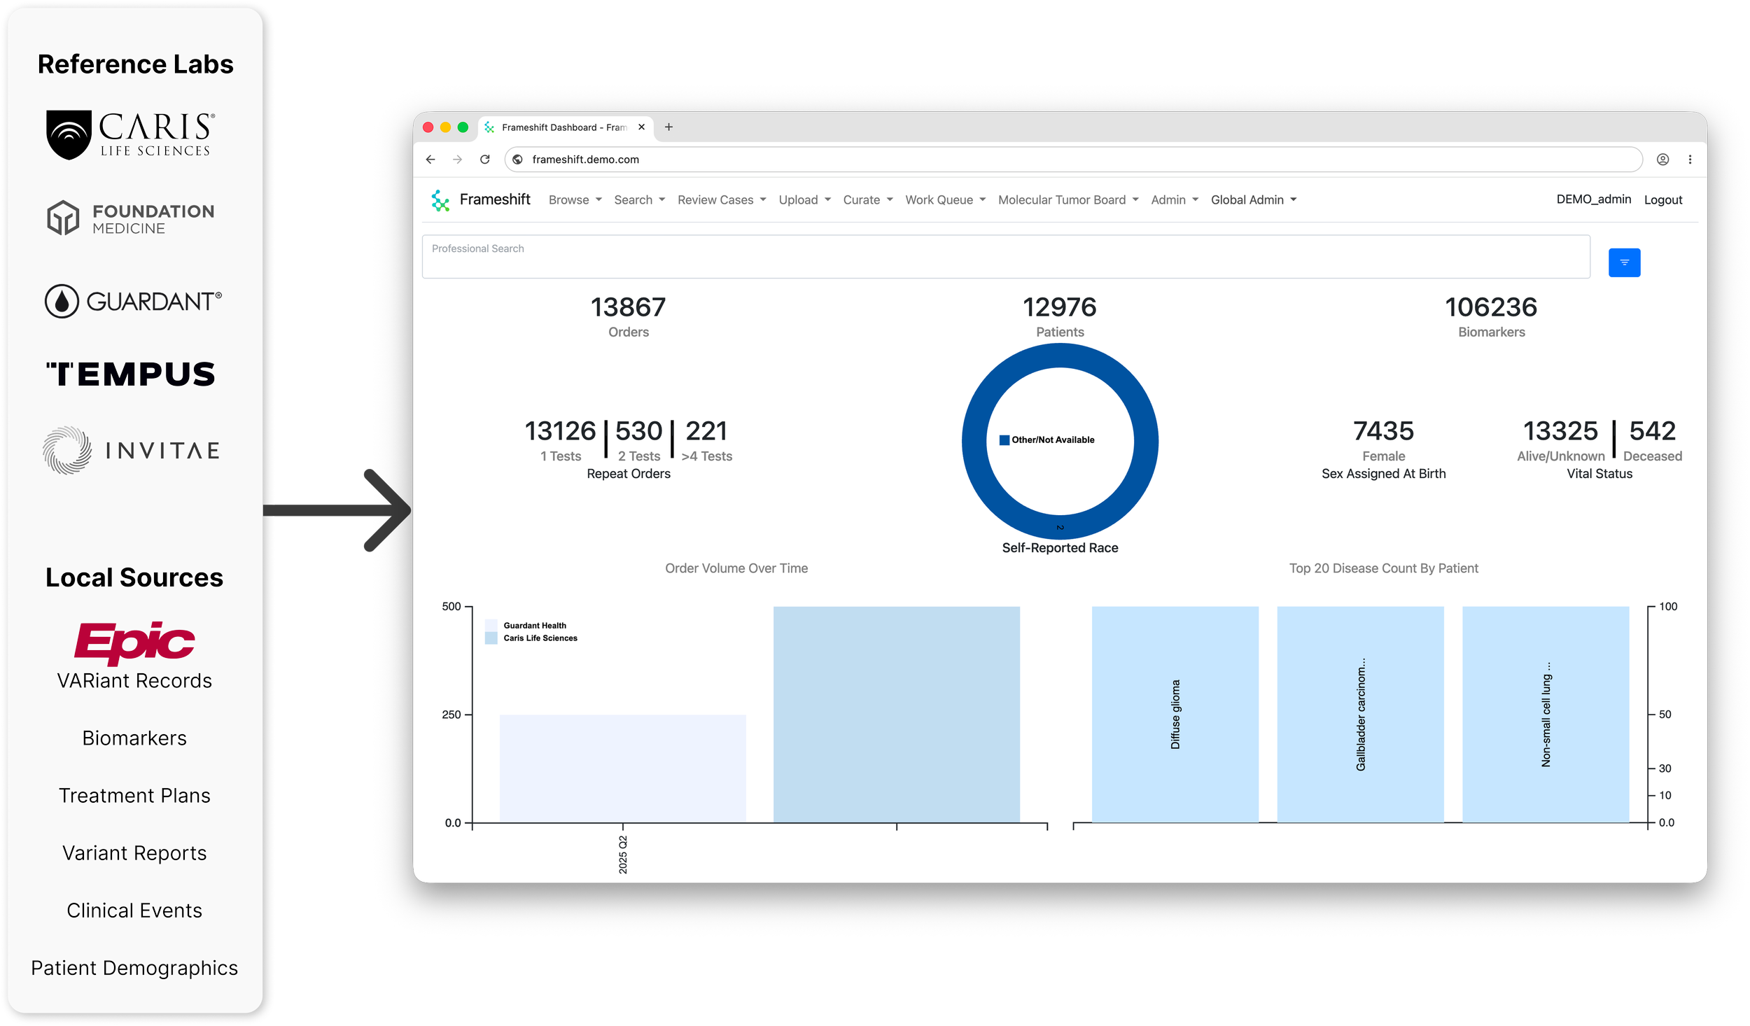Click the blue filter button
Image resolution: width=1750 pixels, height=1026 pixels.
pos(1624,262)
